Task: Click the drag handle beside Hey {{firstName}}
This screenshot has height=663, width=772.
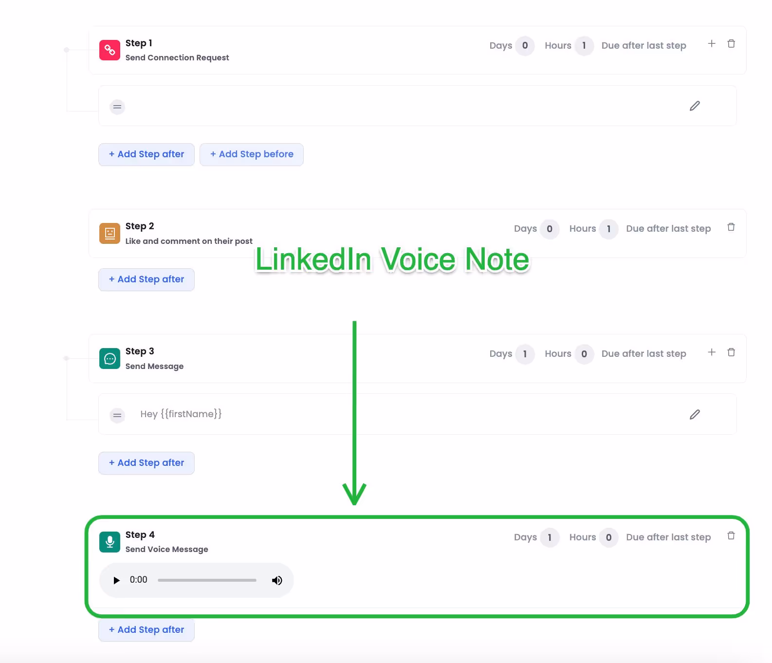Action: tap(117, 415)
